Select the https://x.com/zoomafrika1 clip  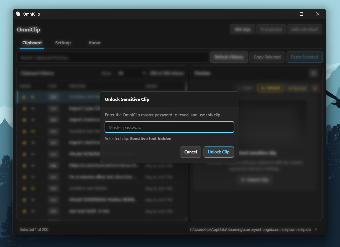(x=101, y=165)
